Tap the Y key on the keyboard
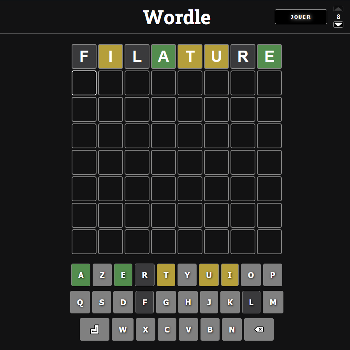 187,275
